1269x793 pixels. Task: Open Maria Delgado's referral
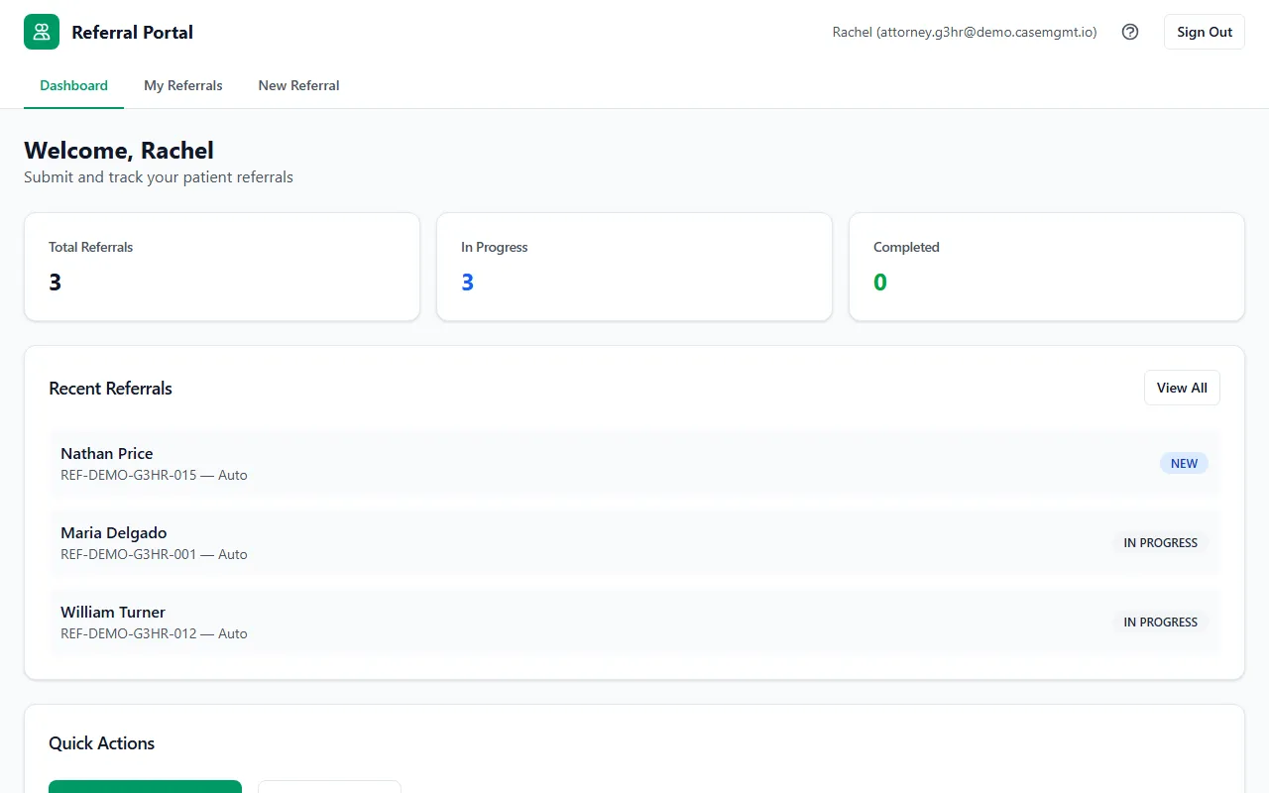click(634, 542)
